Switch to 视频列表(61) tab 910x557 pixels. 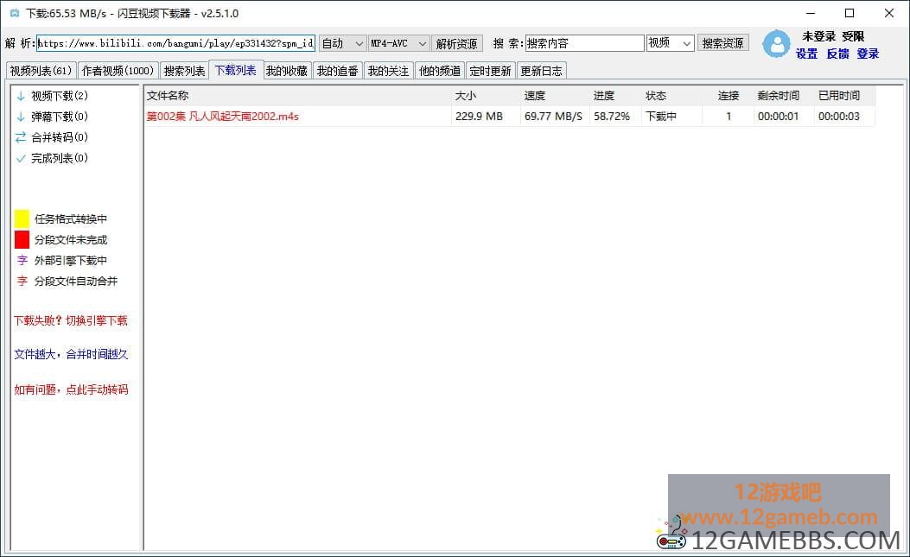click(x=41, y=71)
